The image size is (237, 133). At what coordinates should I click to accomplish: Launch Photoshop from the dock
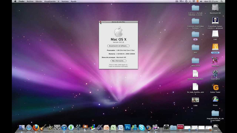coord(127,127)
